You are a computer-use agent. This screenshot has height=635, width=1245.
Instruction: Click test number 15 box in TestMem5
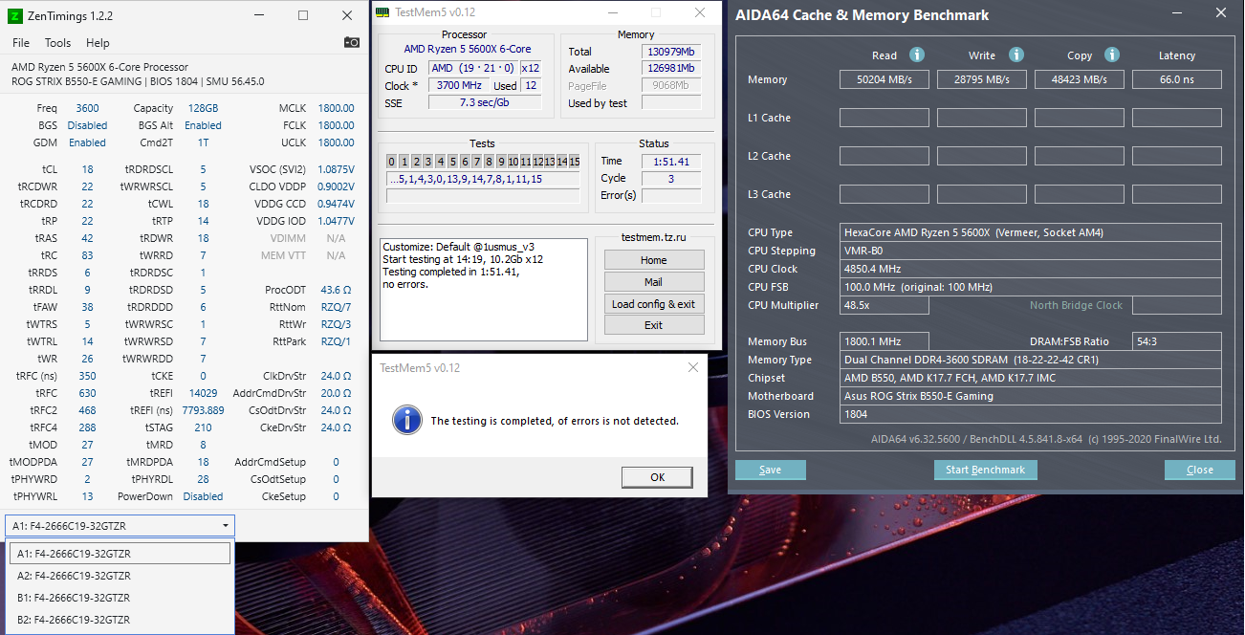[575, 162]
